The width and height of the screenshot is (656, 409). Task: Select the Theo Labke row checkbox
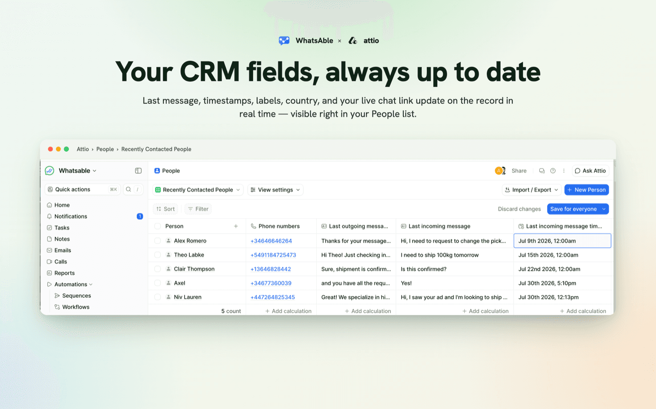pyautogui.click(x=157, y=255)
